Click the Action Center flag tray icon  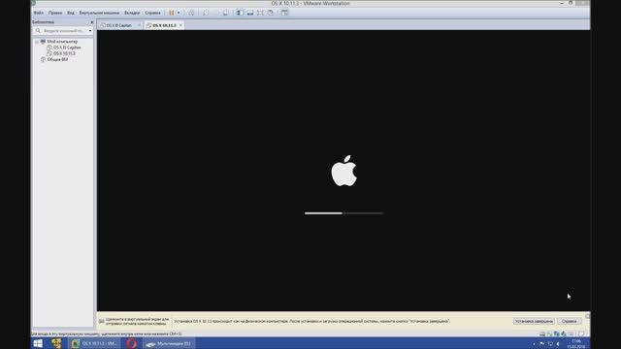click(541, 344)
